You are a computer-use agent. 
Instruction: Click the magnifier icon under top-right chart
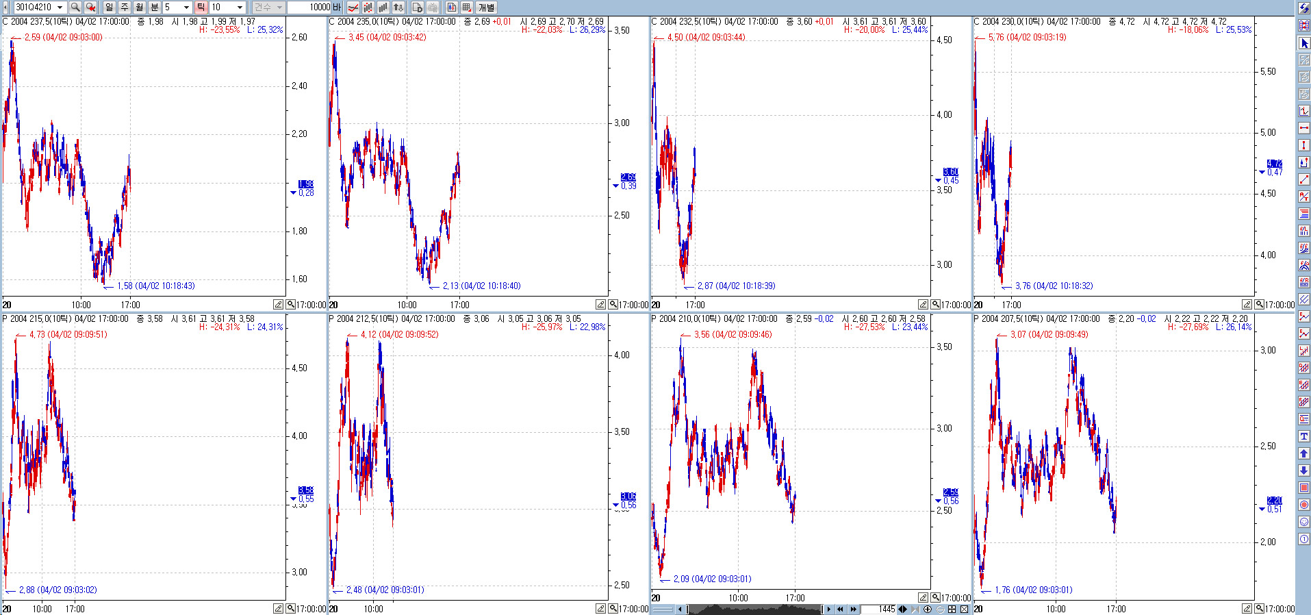[1260, 304]
